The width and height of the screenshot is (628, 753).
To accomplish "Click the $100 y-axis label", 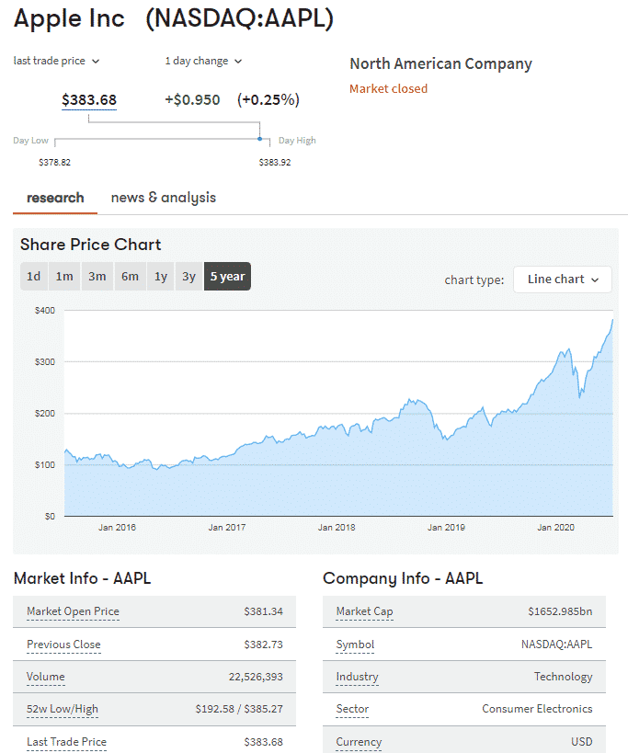I will (45, 465).
